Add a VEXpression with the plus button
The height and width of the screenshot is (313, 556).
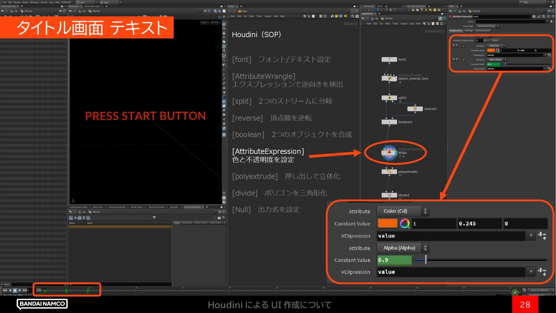pos(485,41)
